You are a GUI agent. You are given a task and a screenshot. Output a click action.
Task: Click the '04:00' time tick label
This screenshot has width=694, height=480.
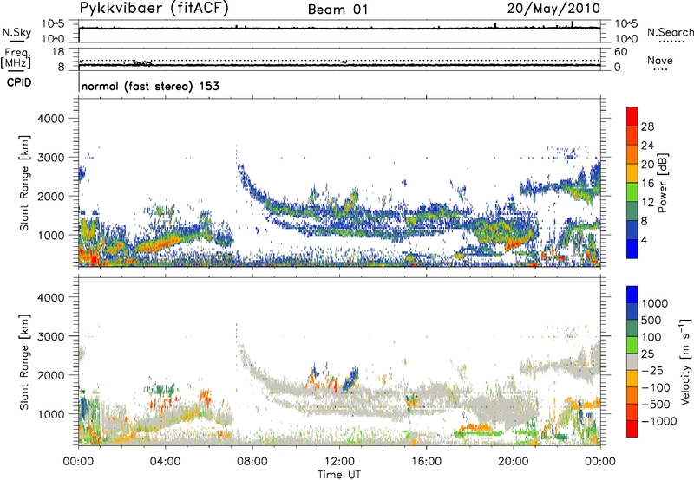[165, 462]
